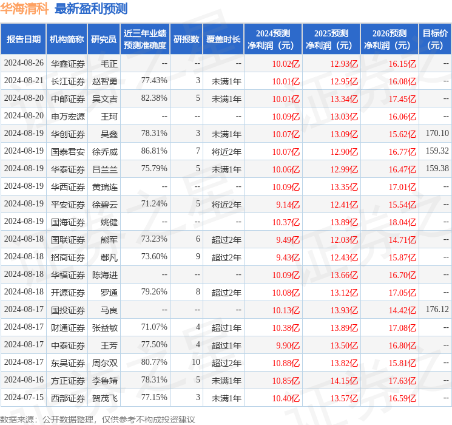Click researcher name 吕兰兰
Screen dimensions: 452x425
(x=104, y=169)
